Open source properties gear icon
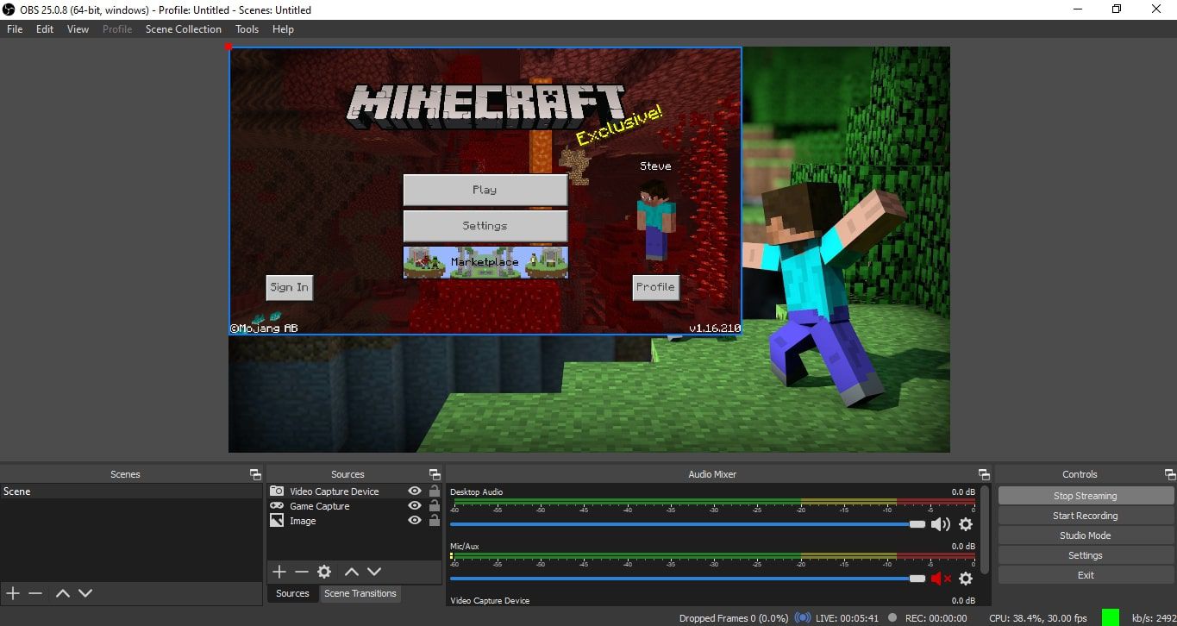Image resolution: width=1177 pixels, height=626 pixels. [324, 572]
